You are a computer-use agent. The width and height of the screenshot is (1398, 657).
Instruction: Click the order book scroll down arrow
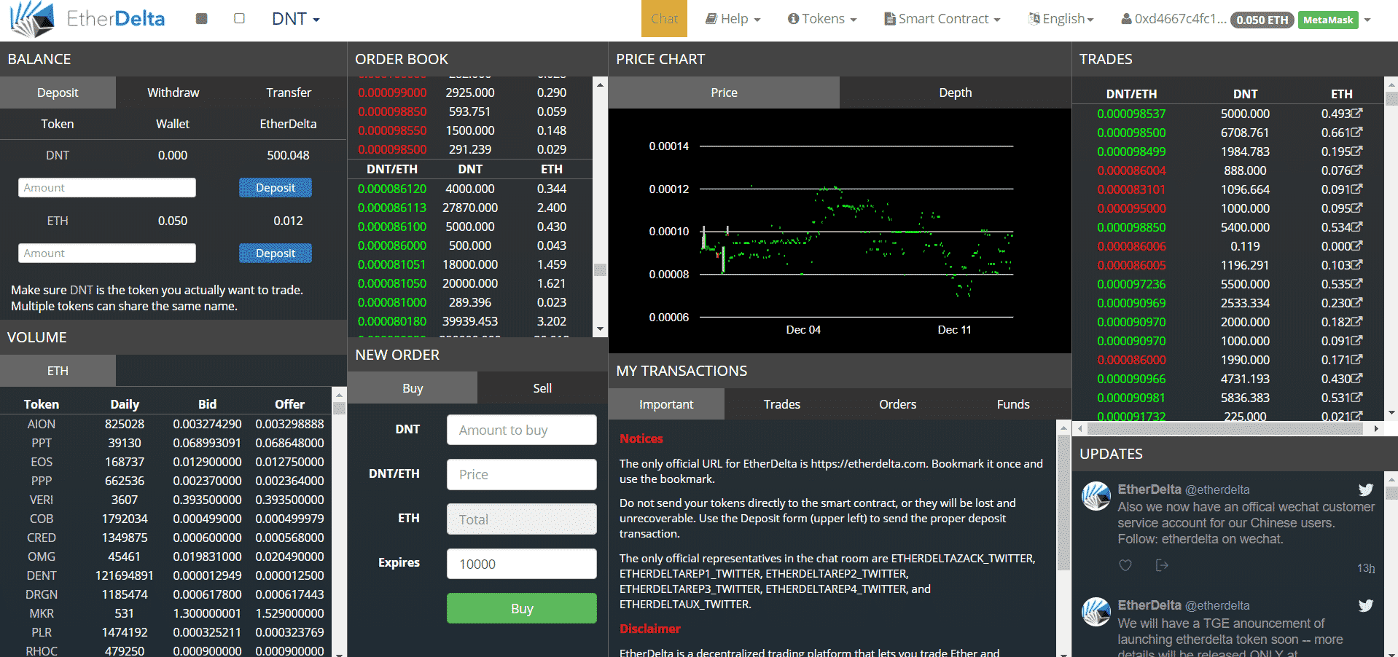tap(600, 328)
